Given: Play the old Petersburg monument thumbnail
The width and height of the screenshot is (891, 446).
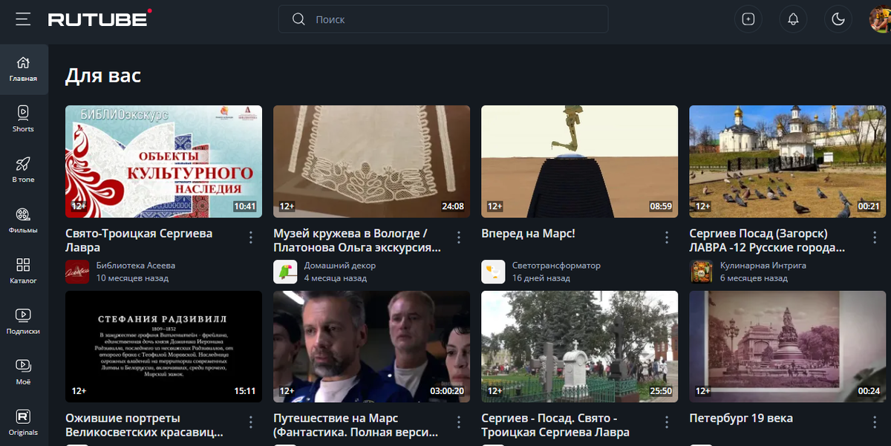Looking at the screenshot, I should click(x=787, y=347).
